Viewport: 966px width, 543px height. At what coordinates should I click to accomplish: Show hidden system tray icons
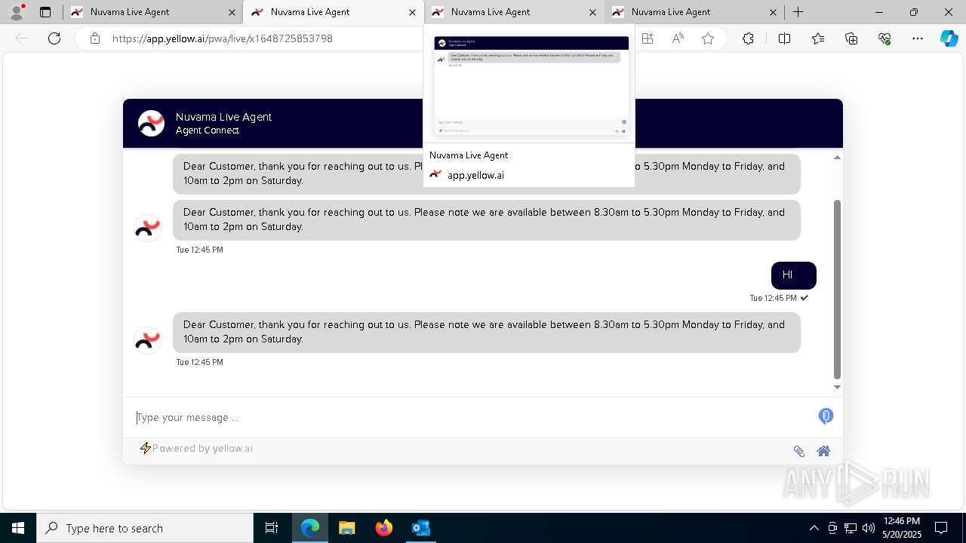coord(814,528)
